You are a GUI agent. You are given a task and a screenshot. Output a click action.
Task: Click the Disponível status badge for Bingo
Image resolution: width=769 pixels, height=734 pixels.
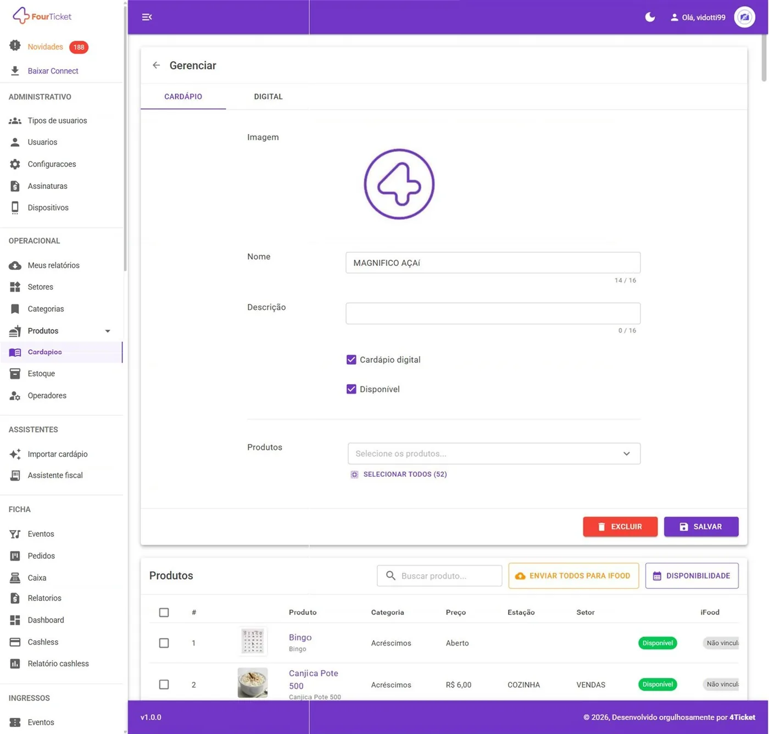657,643
